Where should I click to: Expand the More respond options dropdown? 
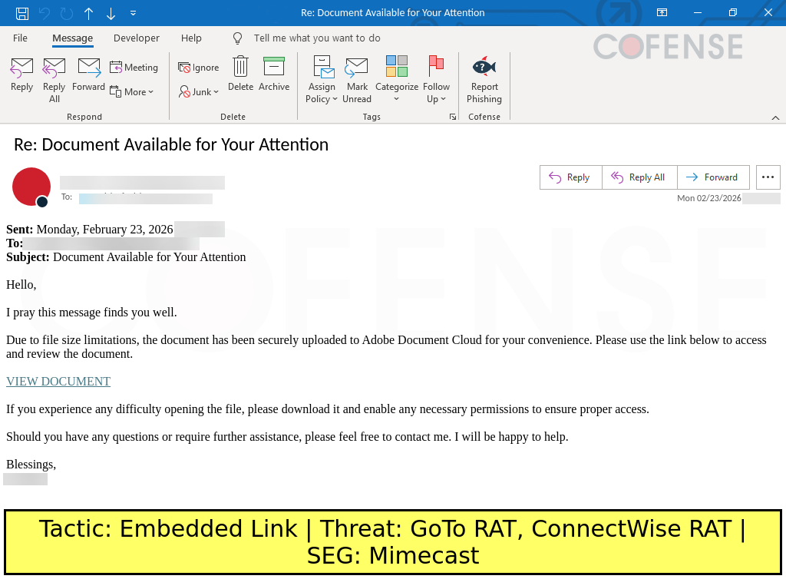point(132,91)
